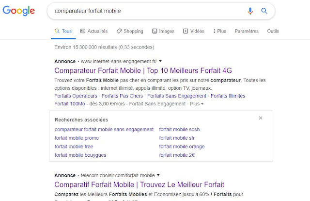Click the blue search magnifier icon
Screen dimensions: 310x201
click(x=264, y=11)
